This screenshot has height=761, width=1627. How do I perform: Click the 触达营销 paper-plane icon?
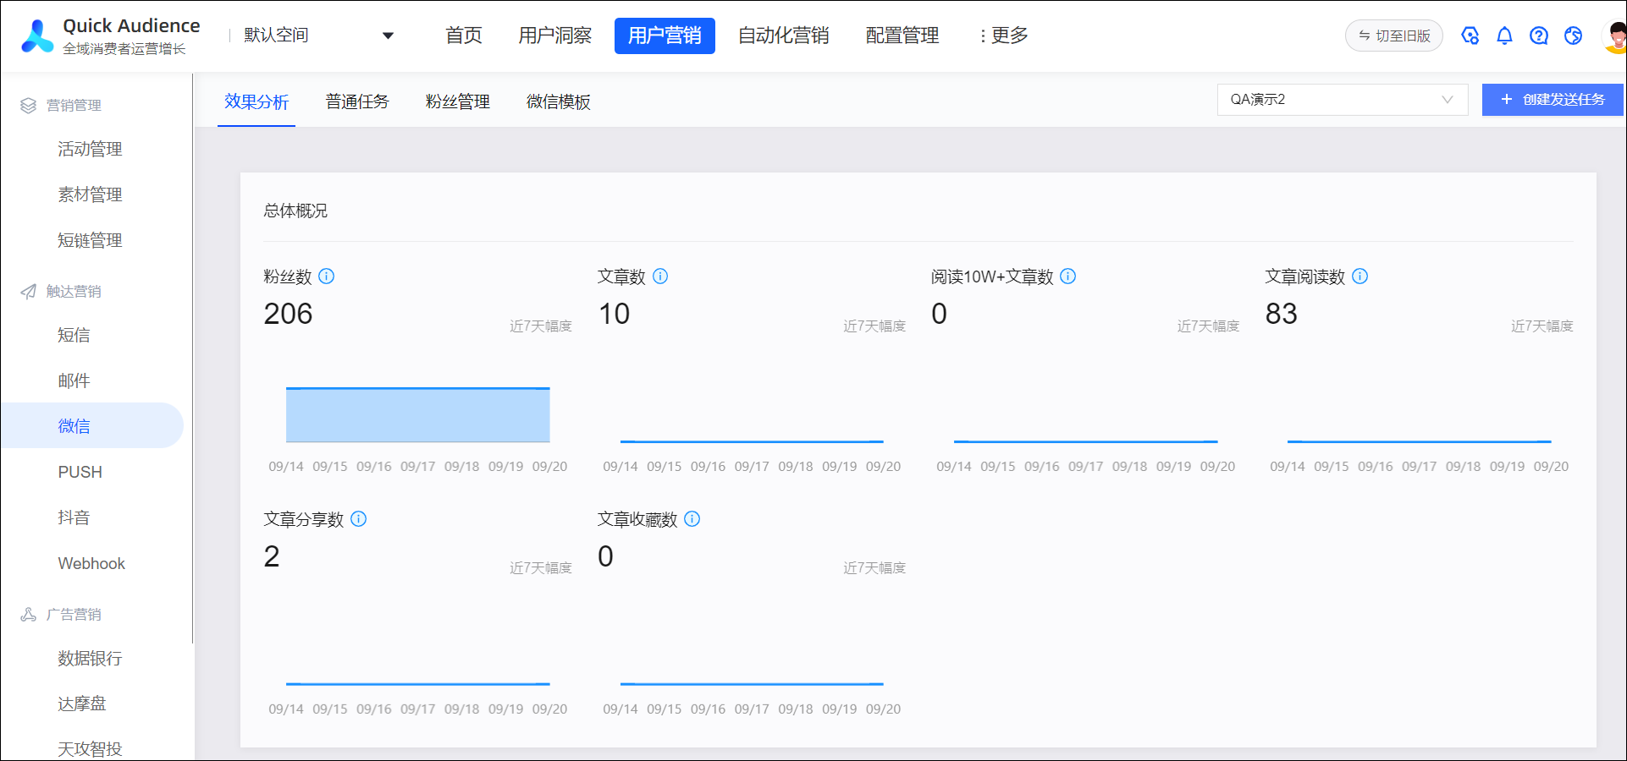pyautogui.click(x=29, y=292)
